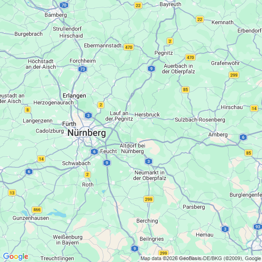
Task: Open the Map data copyright attribution
Action: click(x=201, y=259)
